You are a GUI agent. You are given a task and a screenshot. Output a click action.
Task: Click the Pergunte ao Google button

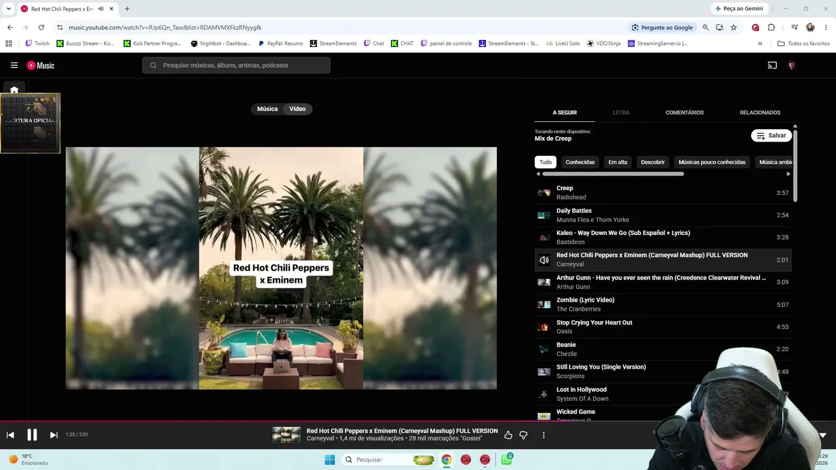(x=662, y=27)
